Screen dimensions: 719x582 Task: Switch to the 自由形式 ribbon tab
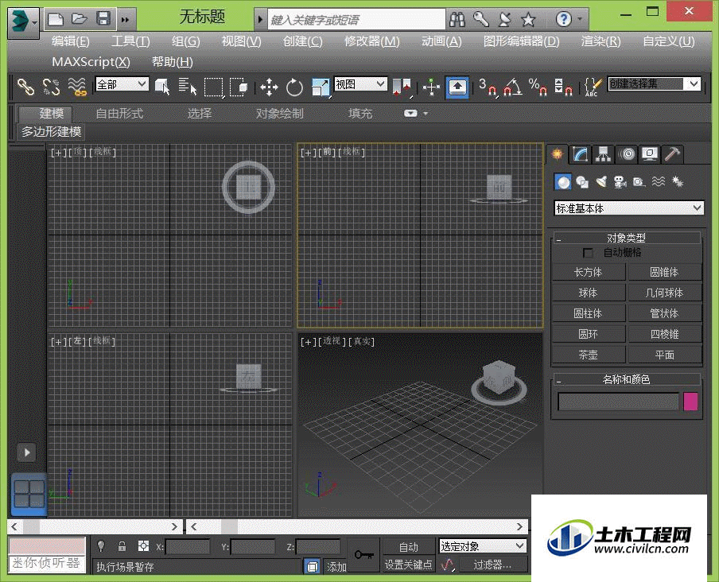tap(119, 113)
